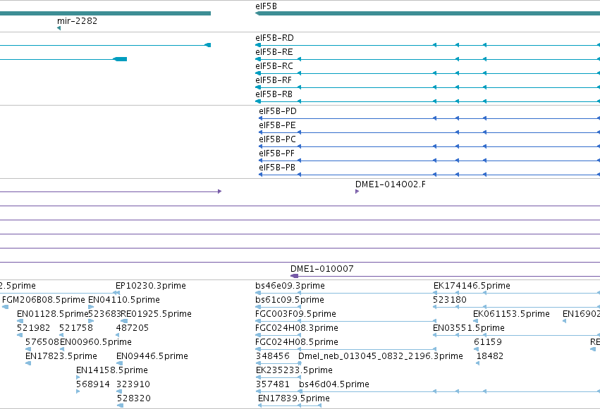Click the 348456 feature label
The height and width of the screenshot is (409, 600).
[273, 356]
